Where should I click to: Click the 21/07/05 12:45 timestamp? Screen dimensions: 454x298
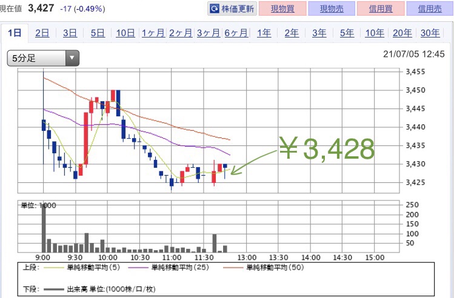point(414,54)
